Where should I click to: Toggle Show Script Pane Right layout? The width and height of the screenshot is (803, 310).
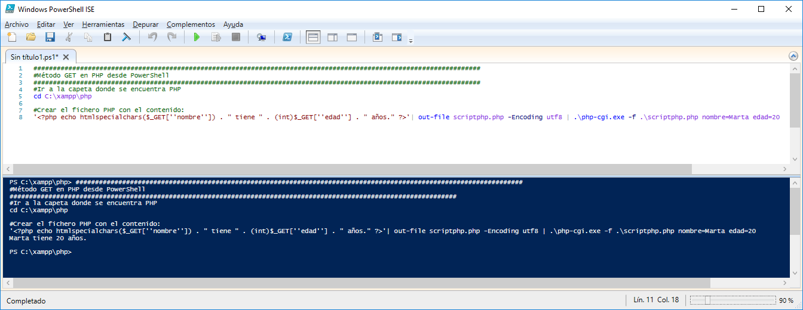click(x=332, y=37)
